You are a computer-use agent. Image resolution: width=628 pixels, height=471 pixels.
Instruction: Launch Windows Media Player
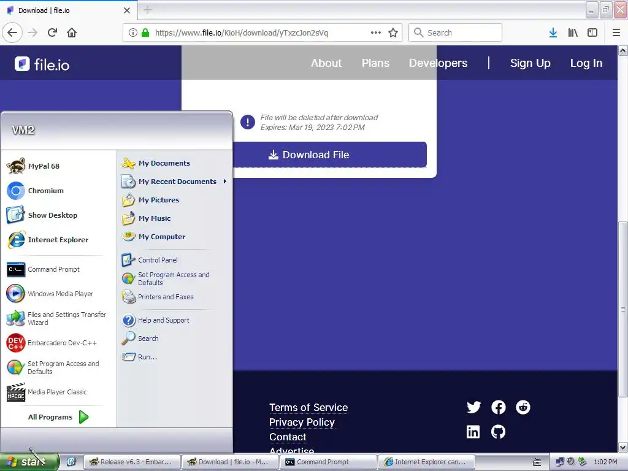point(50,294)
